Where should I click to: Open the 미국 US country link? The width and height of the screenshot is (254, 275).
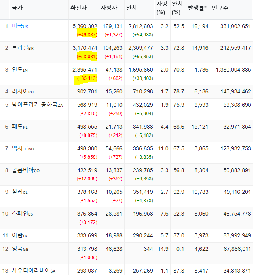(20, 26)
